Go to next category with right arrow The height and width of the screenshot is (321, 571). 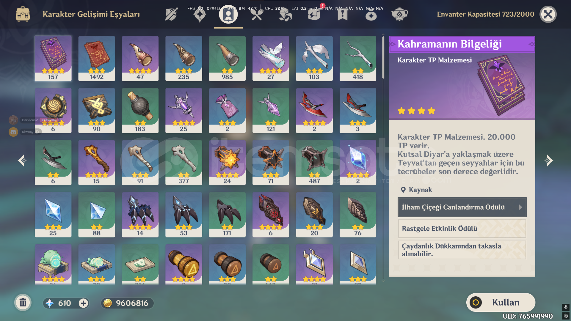click(x=549, y=160)
